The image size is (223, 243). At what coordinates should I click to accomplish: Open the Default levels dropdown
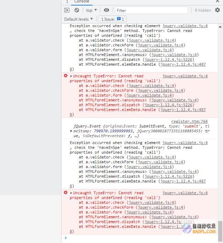(x=78, y=19)
